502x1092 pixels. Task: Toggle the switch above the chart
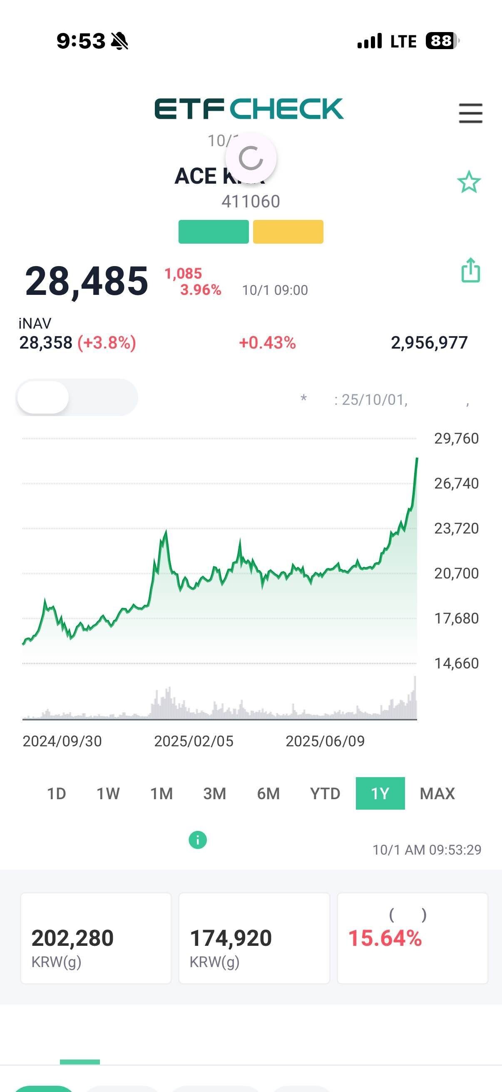click(x=77, y=397)
